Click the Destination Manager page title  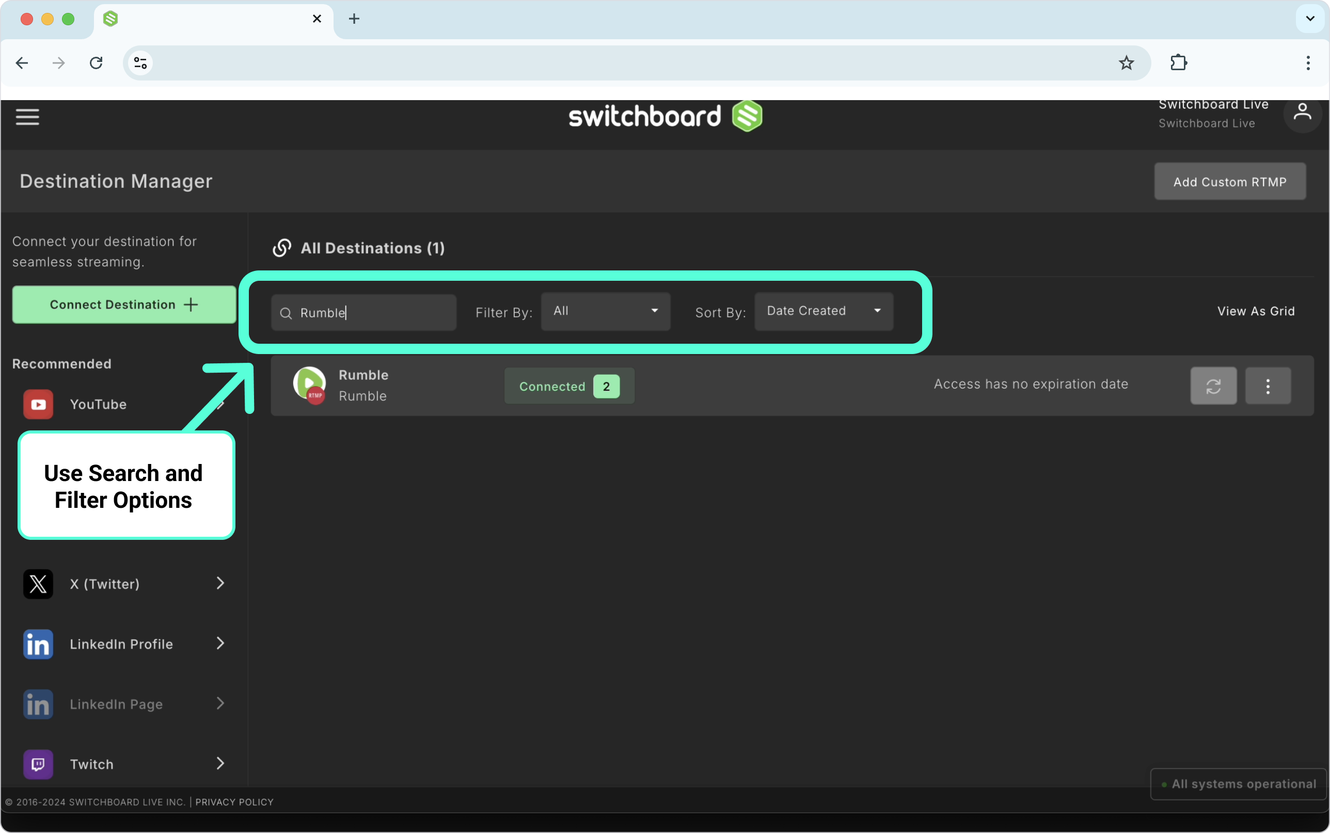116,181
